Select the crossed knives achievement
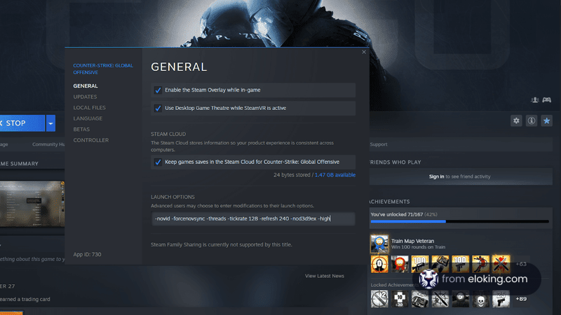Viewport: 561px width, 315px height. (501, 265)
